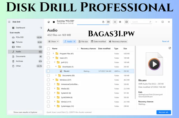The width and height of the screenshot is (179, 118).
Task: Click the Program Files folder icon
Action: (57, 54)
